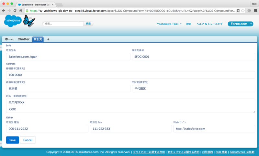Image resolution: width=259 pixels, height=156 pixels.
Task: Click the 取引先名 field with Salesforce.com Japan
Action: click(x=68, y=57)
